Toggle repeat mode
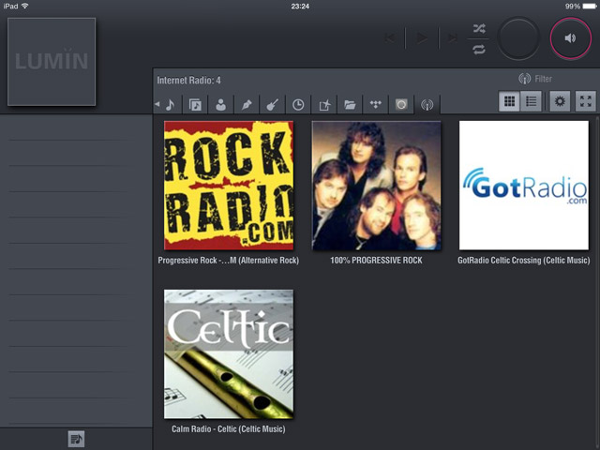Image resolution: width=600 pixels, height=450 pixels. tap(479, 49)
